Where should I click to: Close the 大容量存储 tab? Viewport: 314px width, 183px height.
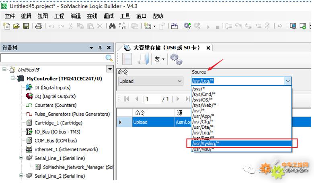point(208,48)
